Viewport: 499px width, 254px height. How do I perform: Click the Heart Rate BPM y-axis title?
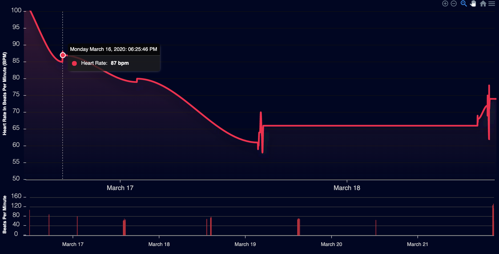5,94
